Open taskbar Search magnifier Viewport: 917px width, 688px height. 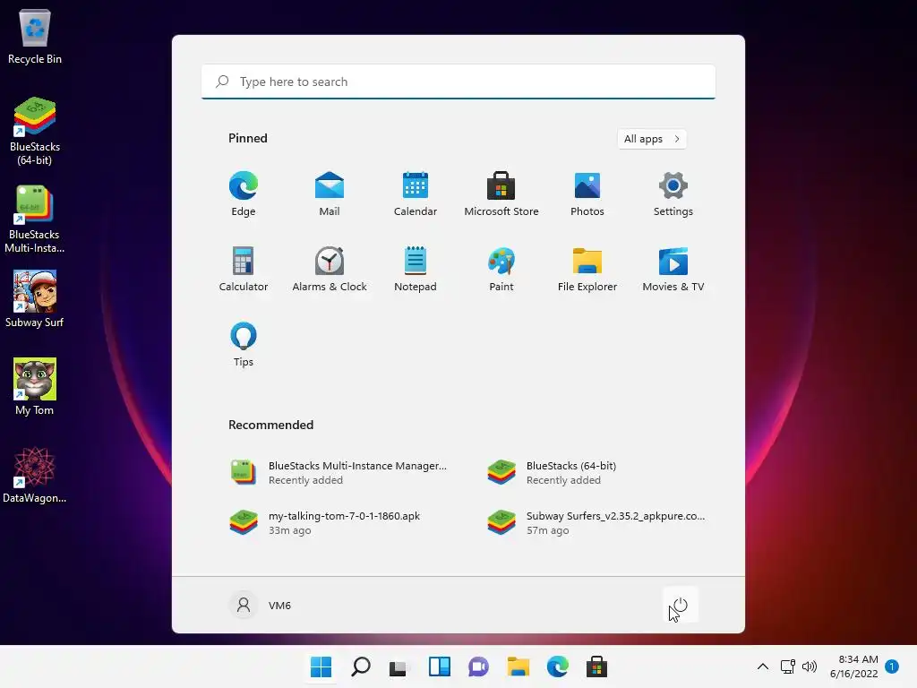click(360, 666)
